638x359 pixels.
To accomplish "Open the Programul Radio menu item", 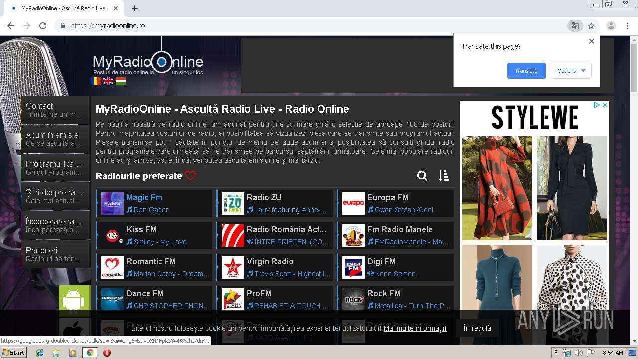I will pyautogui.click(x=55, y=168).
